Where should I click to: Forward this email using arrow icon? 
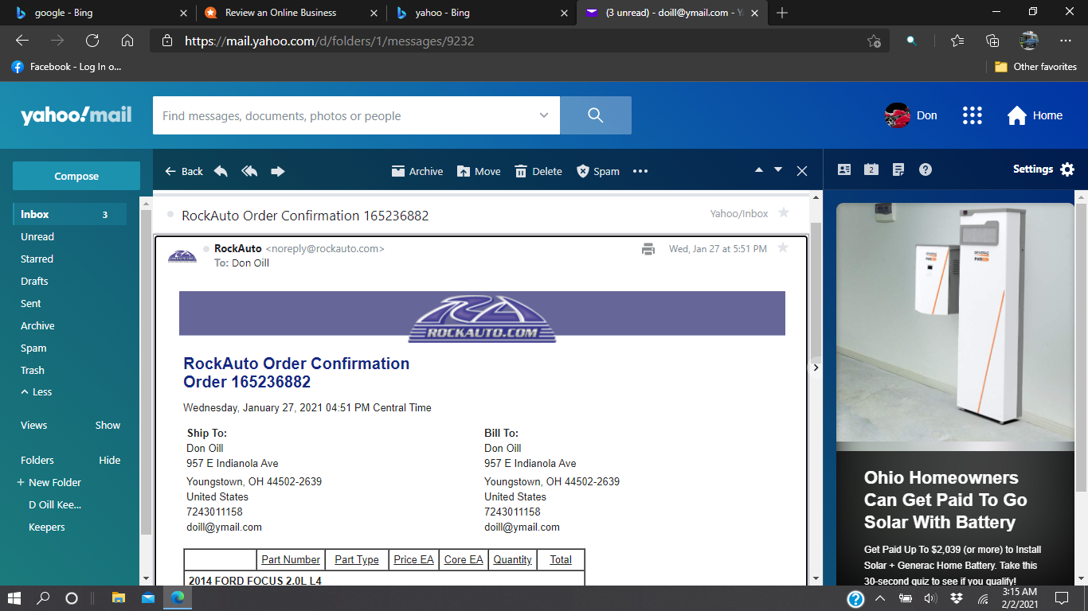point(278,171)
